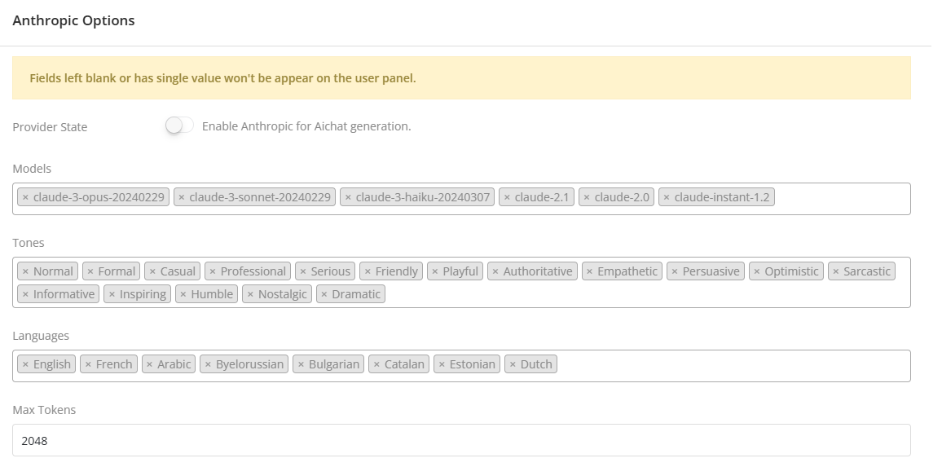
Task: Remove the Dutch language tag
Action: tap(513, 364)
